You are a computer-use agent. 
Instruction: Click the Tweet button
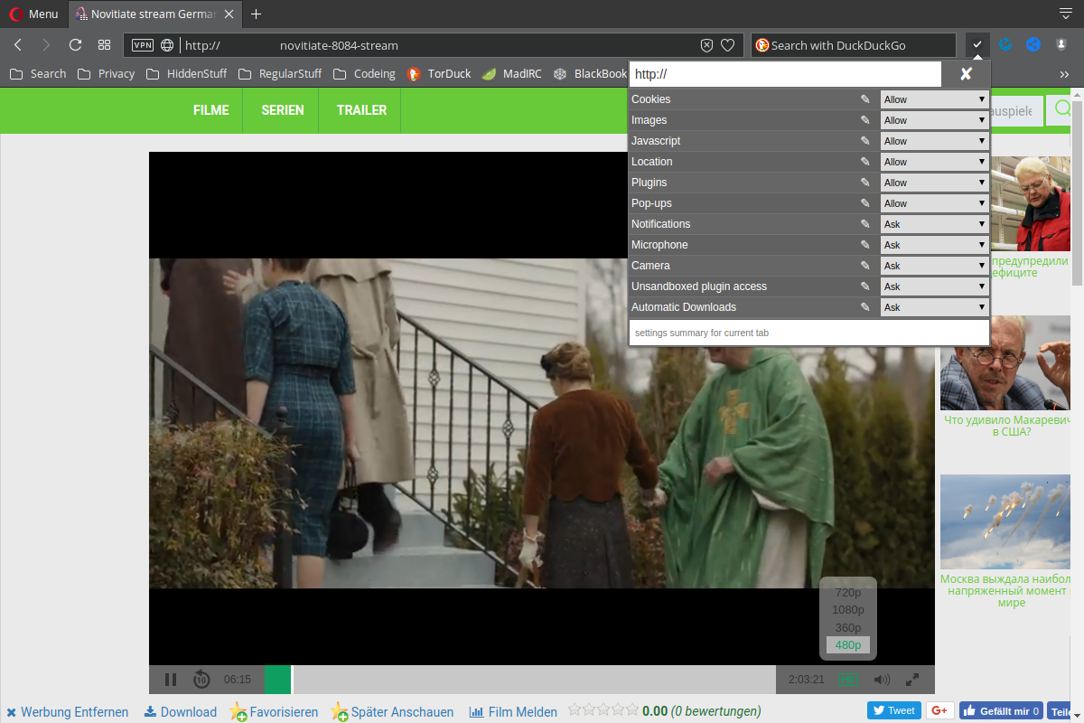pyautogui.click(x=894, y=710)
